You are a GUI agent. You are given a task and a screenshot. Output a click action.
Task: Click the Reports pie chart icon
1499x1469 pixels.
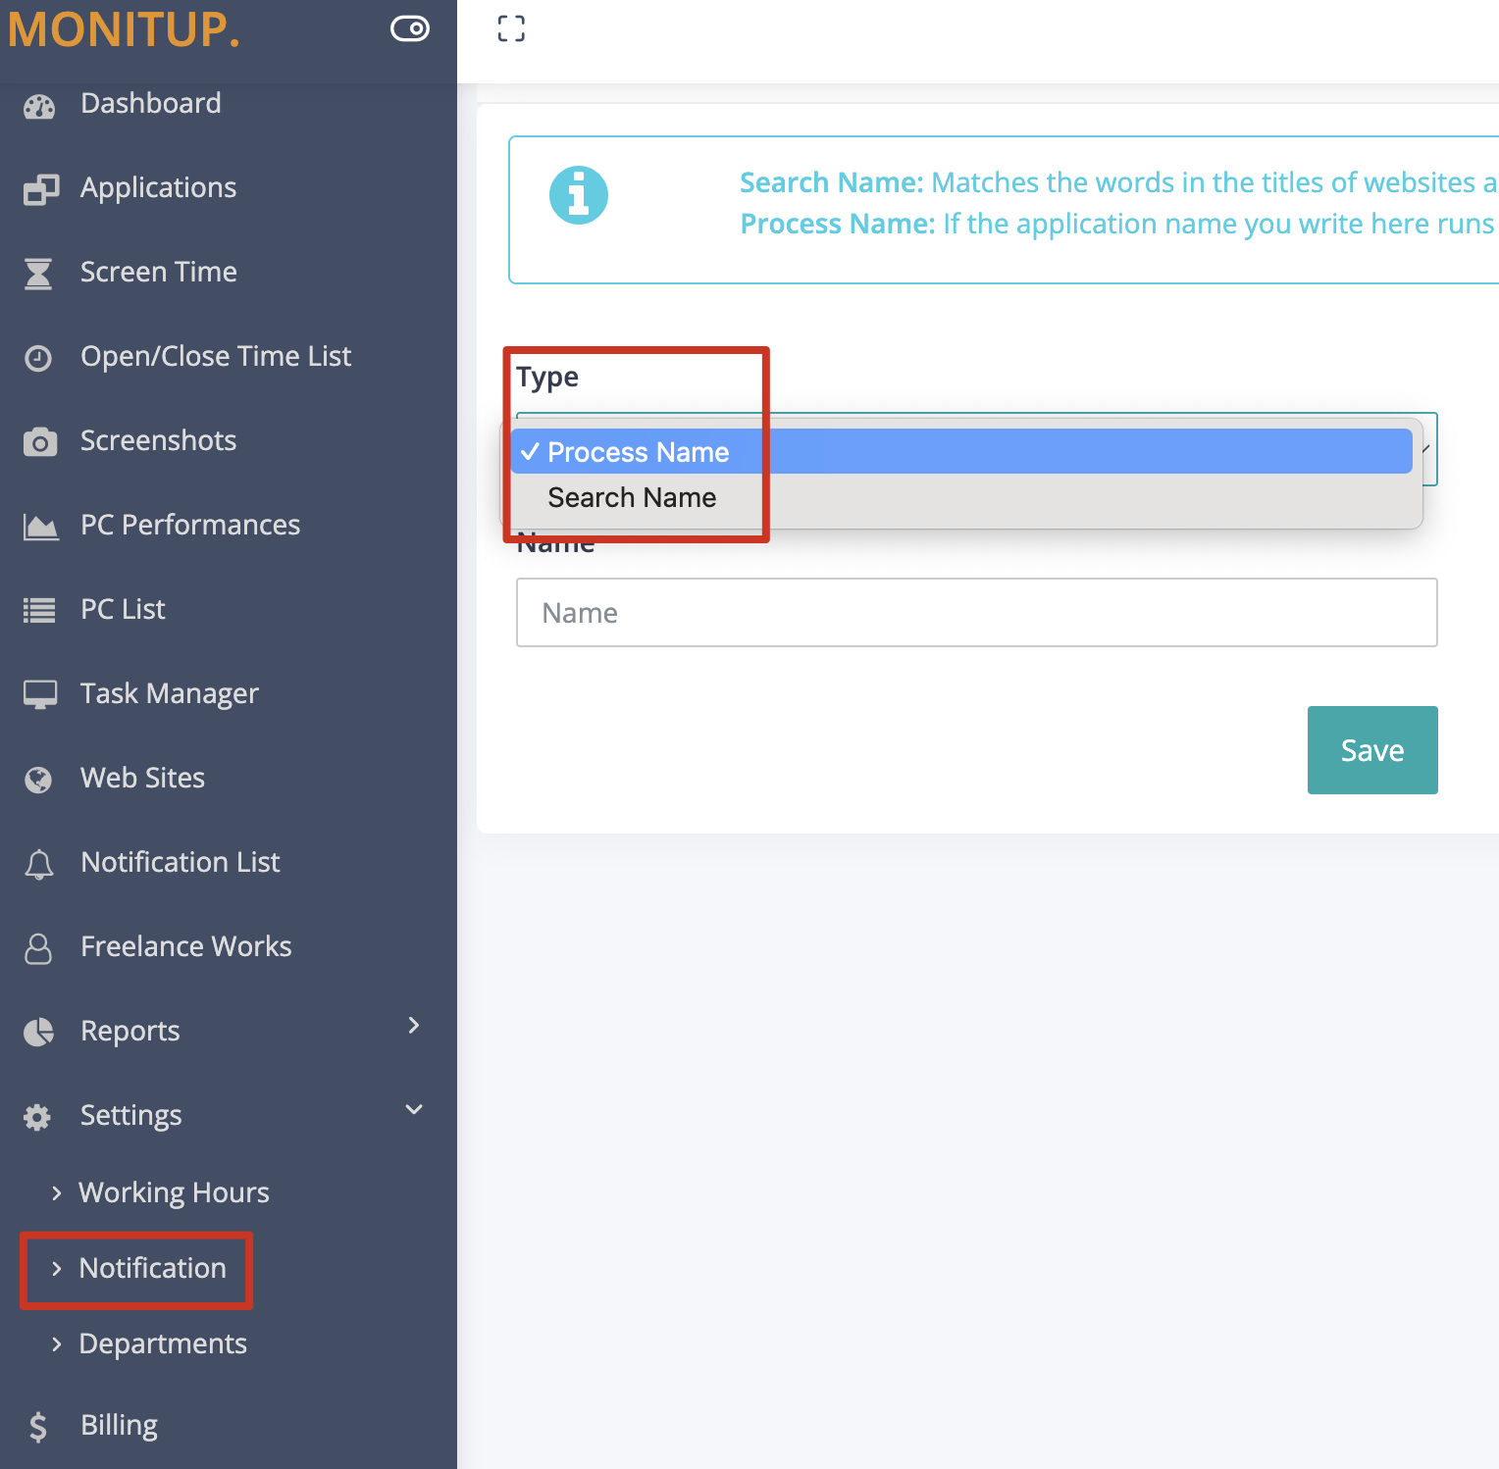click(x=38, y=1032)
